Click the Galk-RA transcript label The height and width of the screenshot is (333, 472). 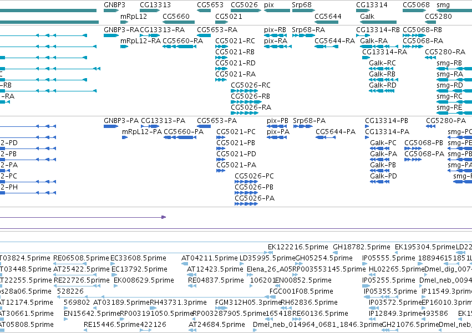coord(374,41)
